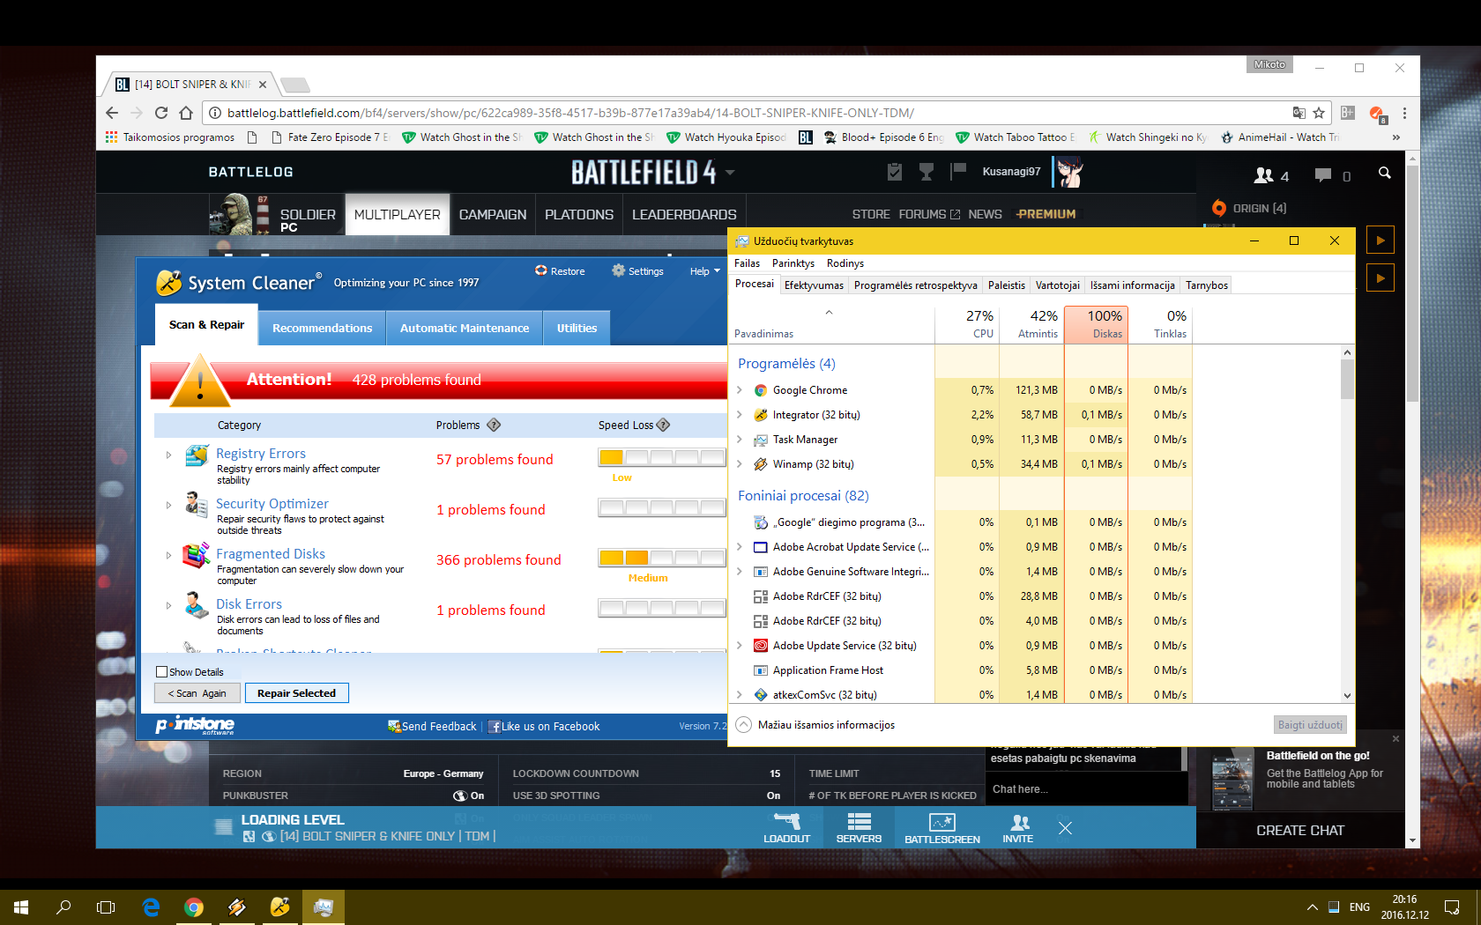Screen dimensions: 1481x925
Task: Open the Failas menu in Task Manager
Action: pos(747,263)
